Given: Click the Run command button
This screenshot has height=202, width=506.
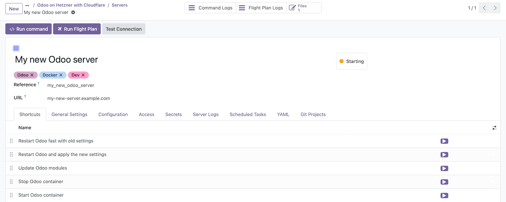Looking at the screenshot, I should coord(28,29).
